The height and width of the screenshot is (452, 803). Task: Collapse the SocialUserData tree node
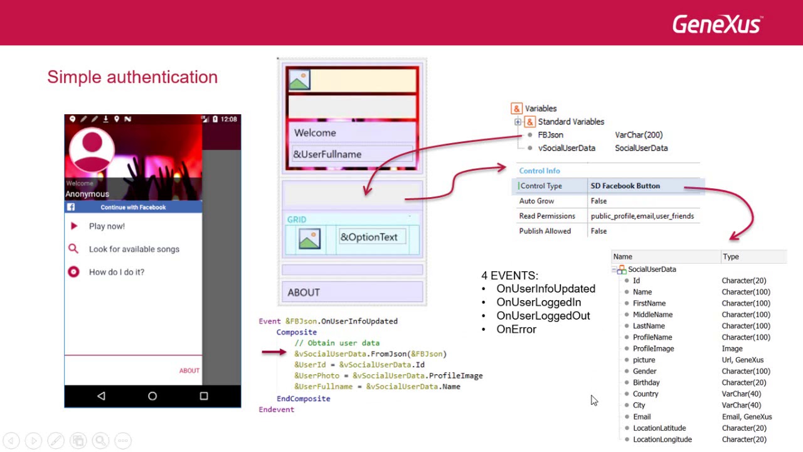coord(614,269)
